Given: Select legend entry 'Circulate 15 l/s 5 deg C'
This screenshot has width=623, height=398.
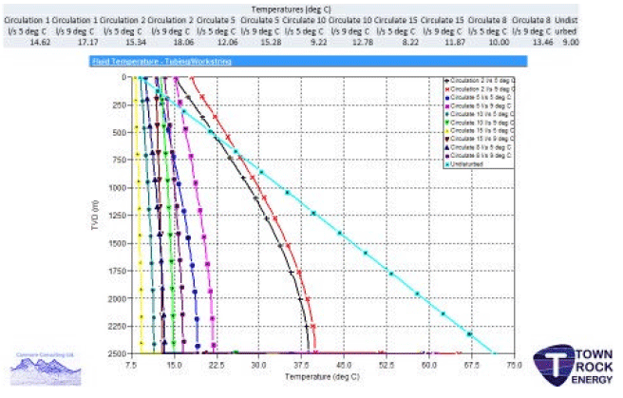Looking at the screenshot, I should point(480,131).
